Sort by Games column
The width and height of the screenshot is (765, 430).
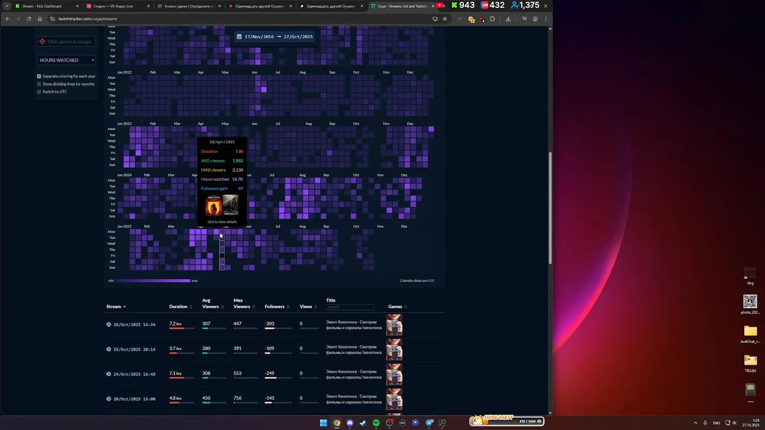tap(397, 306)
